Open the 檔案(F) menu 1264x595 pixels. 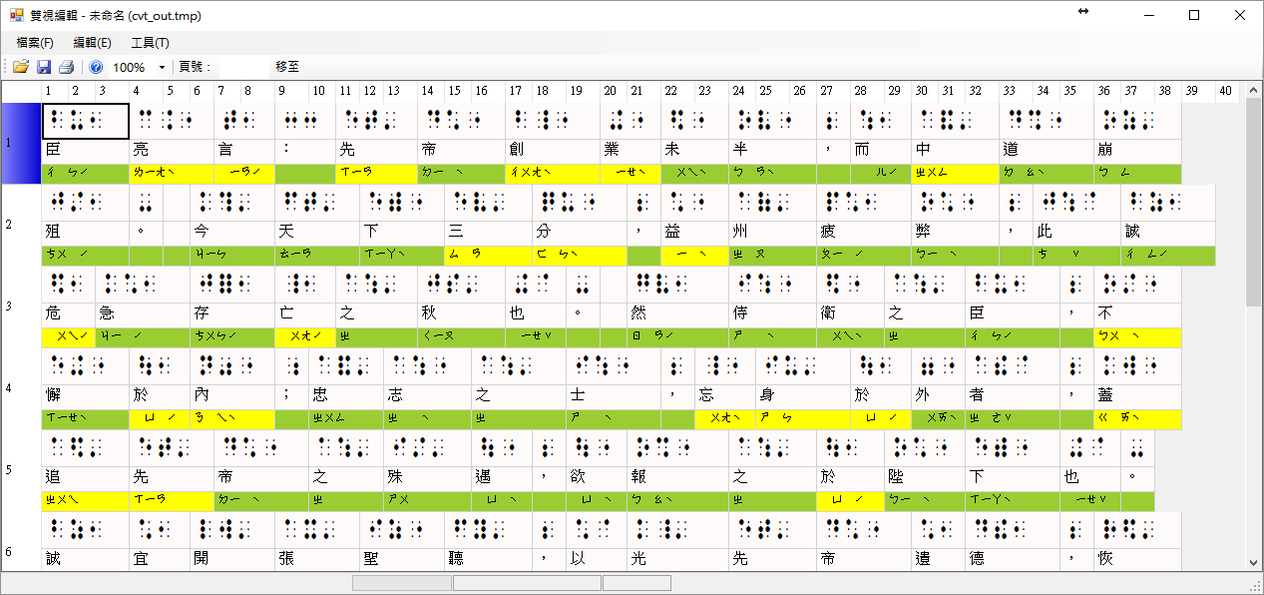pyautogui.click(x=35, y=43)
